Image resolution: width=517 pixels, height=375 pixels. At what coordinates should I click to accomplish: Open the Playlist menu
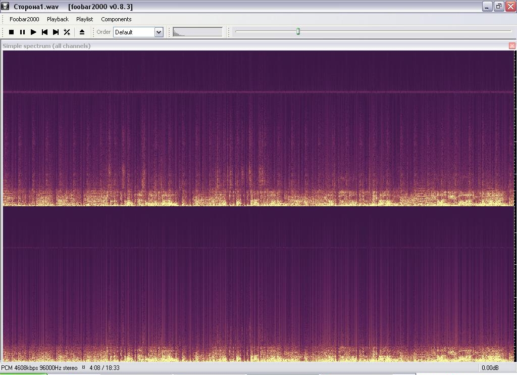coord(84,19)
